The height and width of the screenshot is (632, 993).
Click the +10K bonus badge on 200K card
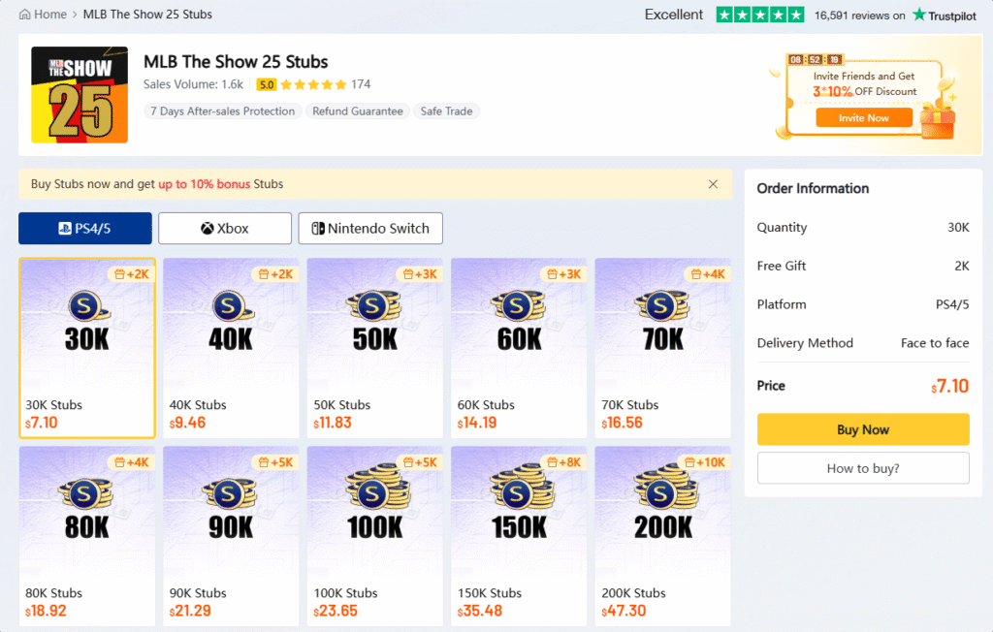tap(704, 462)
